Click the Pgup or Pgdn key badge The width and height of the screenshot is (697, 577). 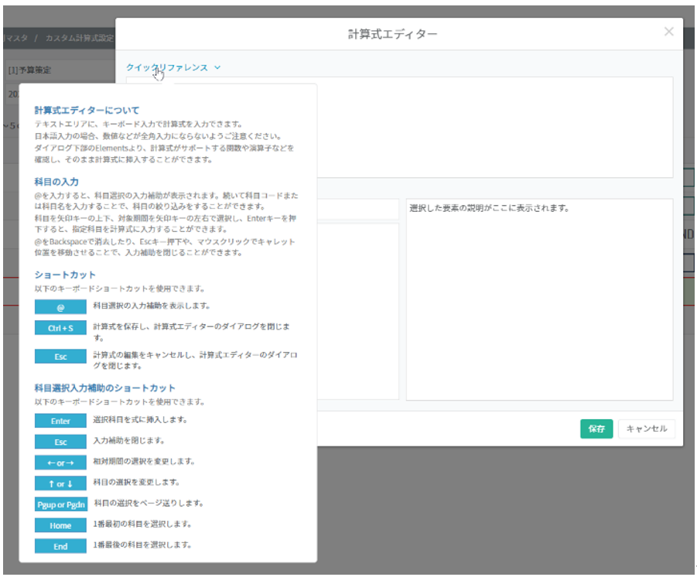tap(60, 505)
